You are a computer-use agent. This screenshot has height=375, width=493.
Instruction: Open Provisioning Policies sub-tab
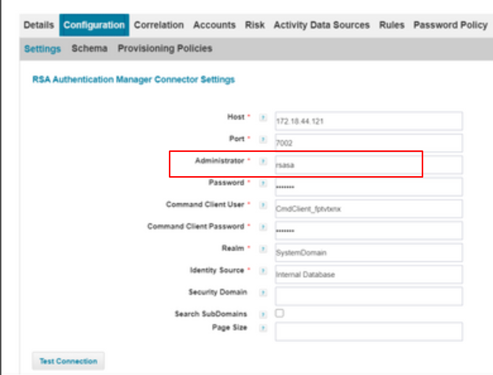[165, 49]
